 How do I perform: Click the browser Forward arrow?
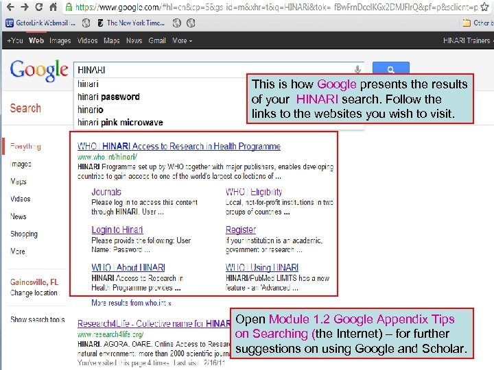24,7
